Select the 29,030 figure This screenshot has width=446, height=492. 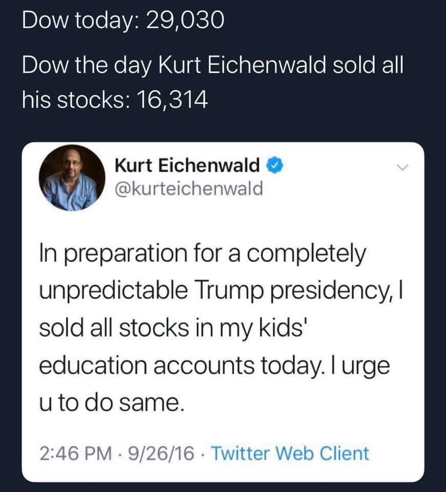pos(185,20)
